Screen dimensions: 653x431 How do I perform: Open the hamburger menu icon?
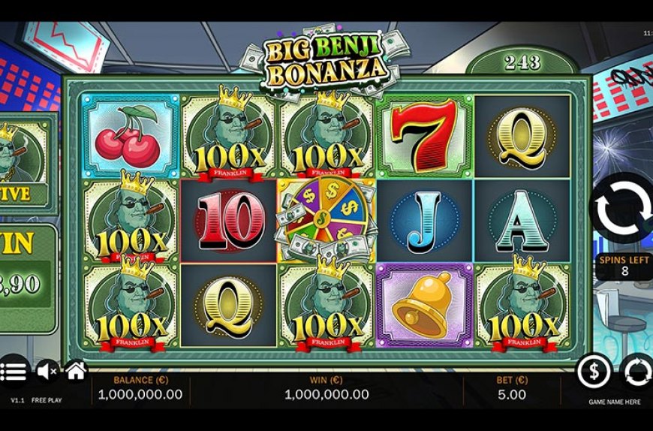click(x=14, y=372)
